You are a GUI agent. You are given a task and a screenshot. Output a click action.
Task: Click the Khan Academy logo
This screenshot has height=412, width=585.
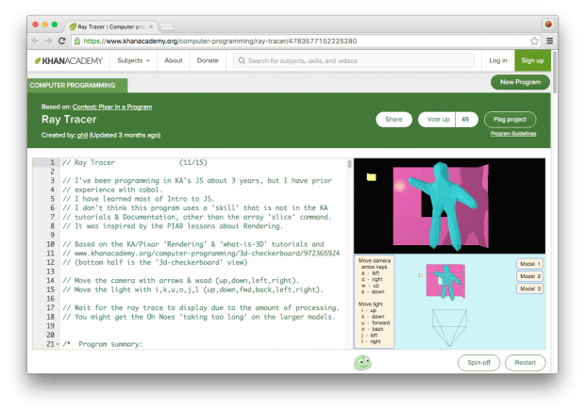click(x=68, y=60)
